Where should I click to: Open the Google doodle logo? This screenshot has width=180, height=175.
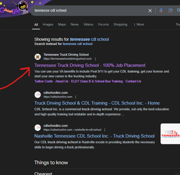(14, 8)
